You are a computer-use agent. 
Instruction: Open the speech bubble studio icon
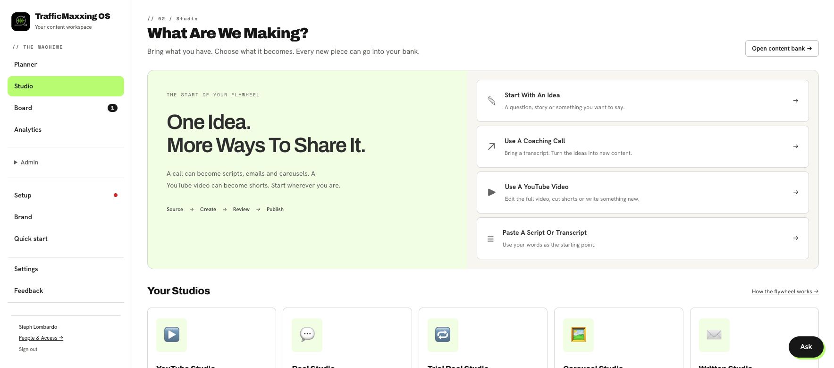click(307, 335)
